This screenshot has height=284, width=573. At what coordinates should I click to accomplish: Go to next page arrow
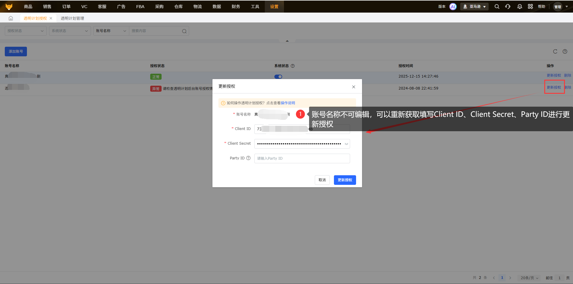[x=510, y=278]
